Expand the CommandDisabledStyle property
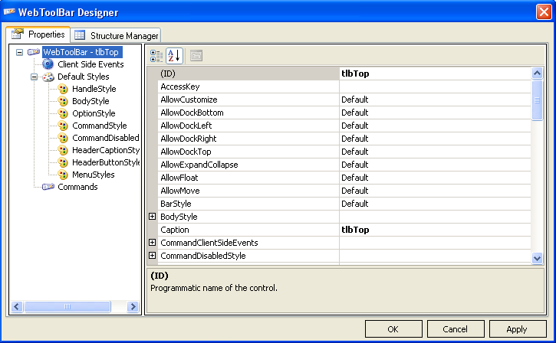 152,256
